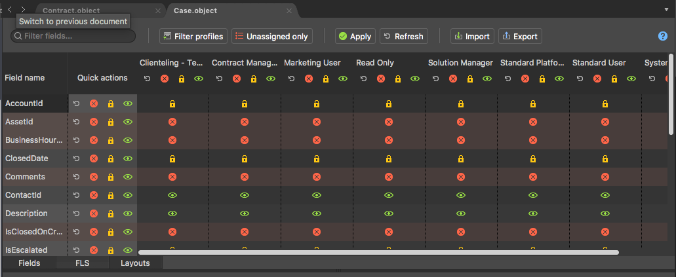Click lock icon under Read Only profile header
Screen dimensions: 676x277
click(x=398, y=79)
